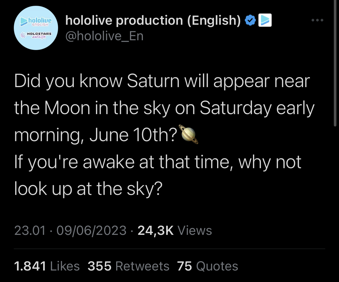This screenshot has height=282, width=339.
Task: Click the hololive English logo in avatar
Action: point(36,21)
